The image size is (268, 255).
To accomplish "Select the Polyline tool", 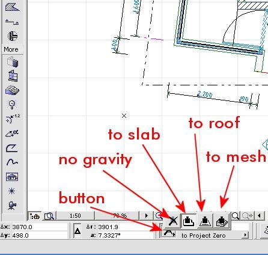I will point(11,148).
